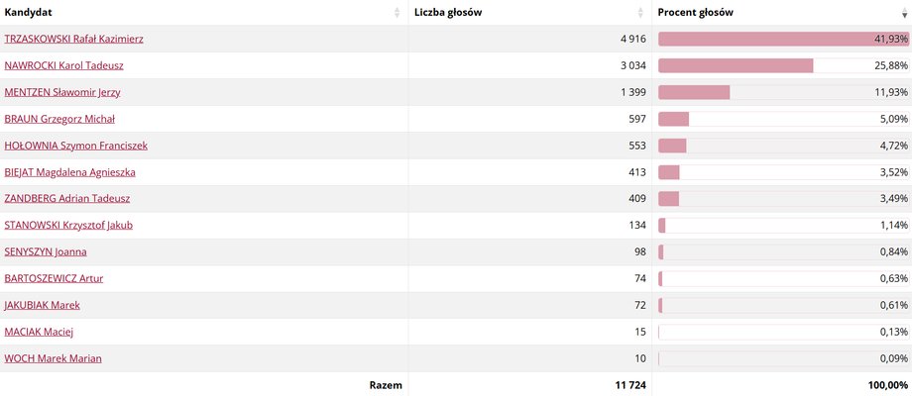Viewport: 912px width, 396px height.
Task: Open NAWROCKI Karol Tadeusz candidate link
Action: 64,65
